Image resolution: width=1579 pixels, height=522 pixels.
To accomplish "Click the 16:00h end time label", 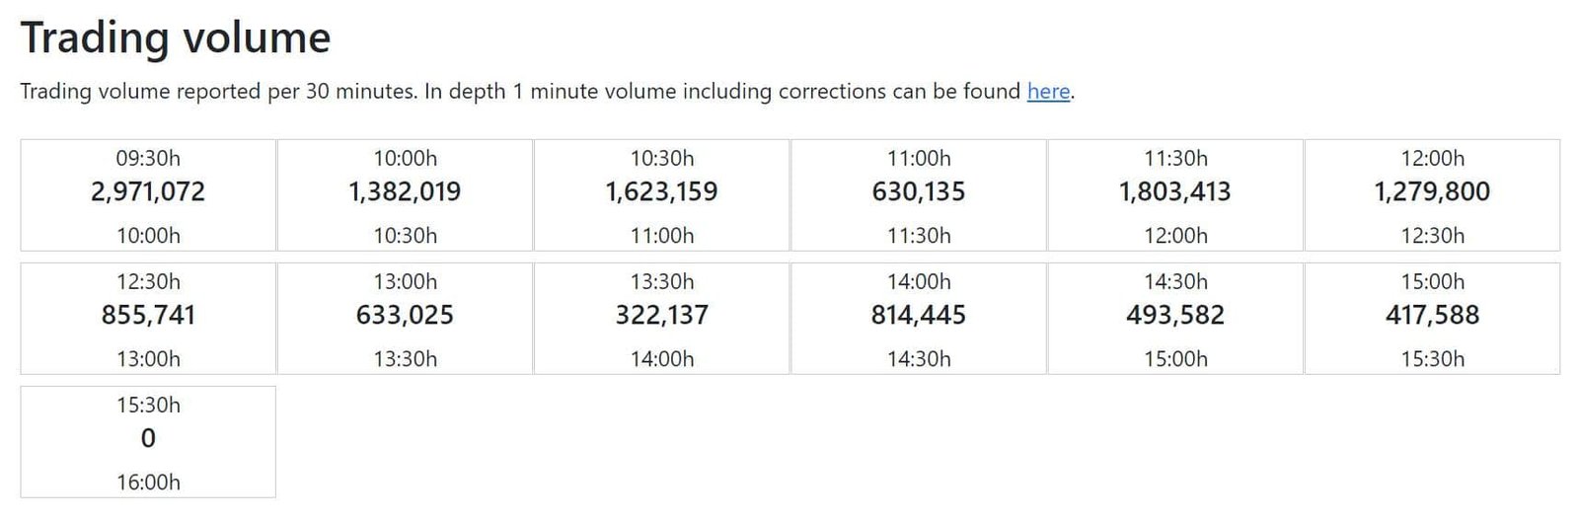I will click(148, 483).
